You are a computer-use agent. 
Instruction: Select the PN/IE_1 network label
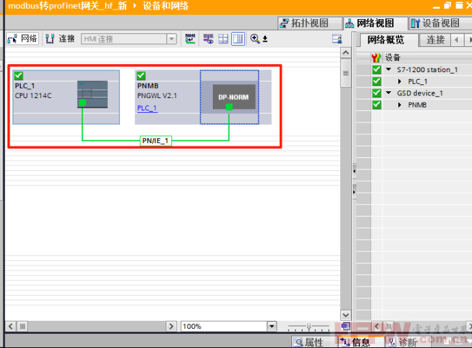(x=156, y=141)
